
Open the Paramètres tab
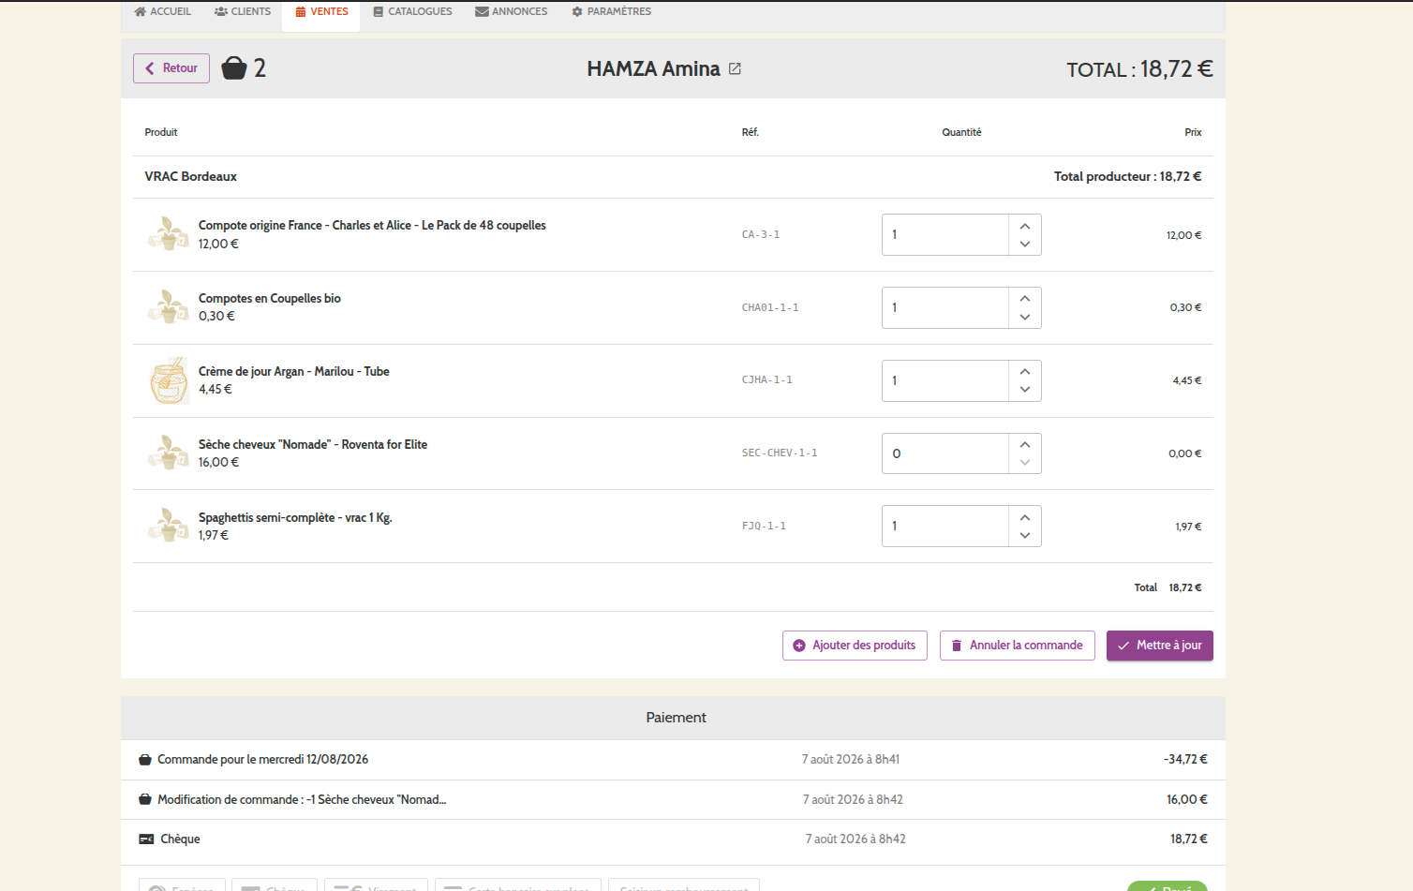612,11
